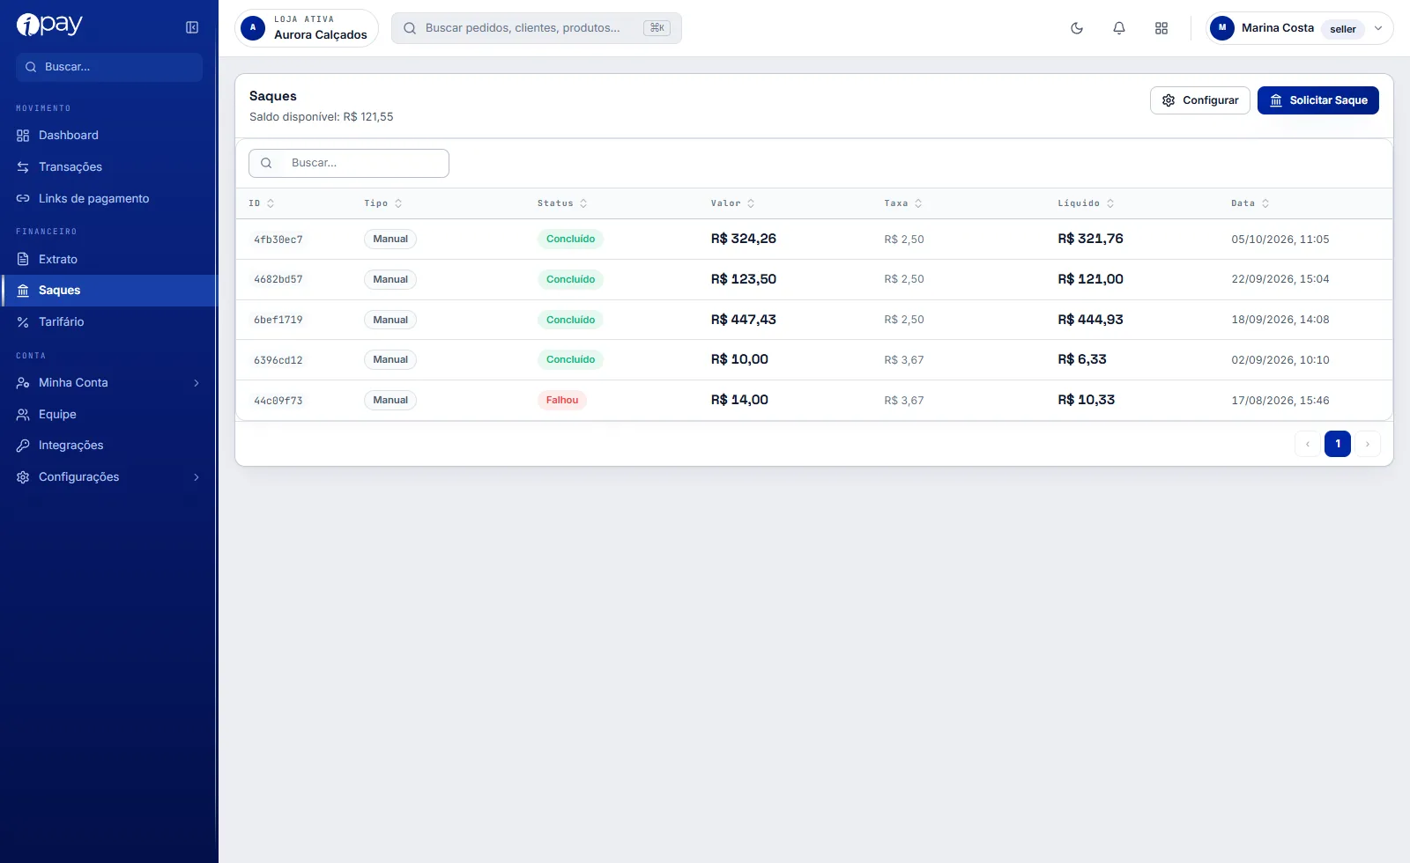Screen dimensions: 1410x863
Task: Open notifications via the bell icon
Action: click(x=1119, y=28)
